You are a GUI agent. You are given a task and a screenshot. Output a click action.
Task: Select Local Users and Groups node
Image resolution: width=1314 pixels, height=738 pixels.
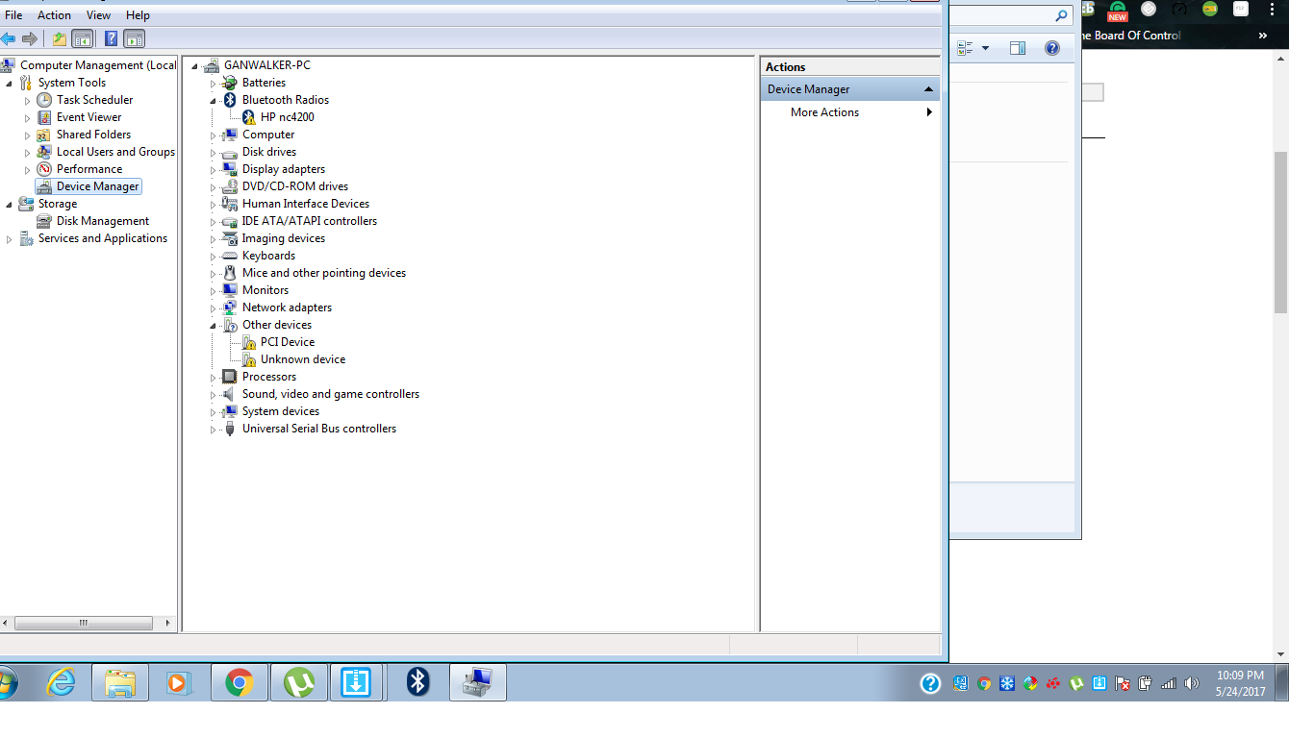pos(115,152)
